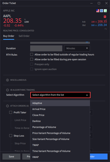Viewport: 110px width, 162px height.
Task: Click the blue submit order button
Action: tap(99, 156)
